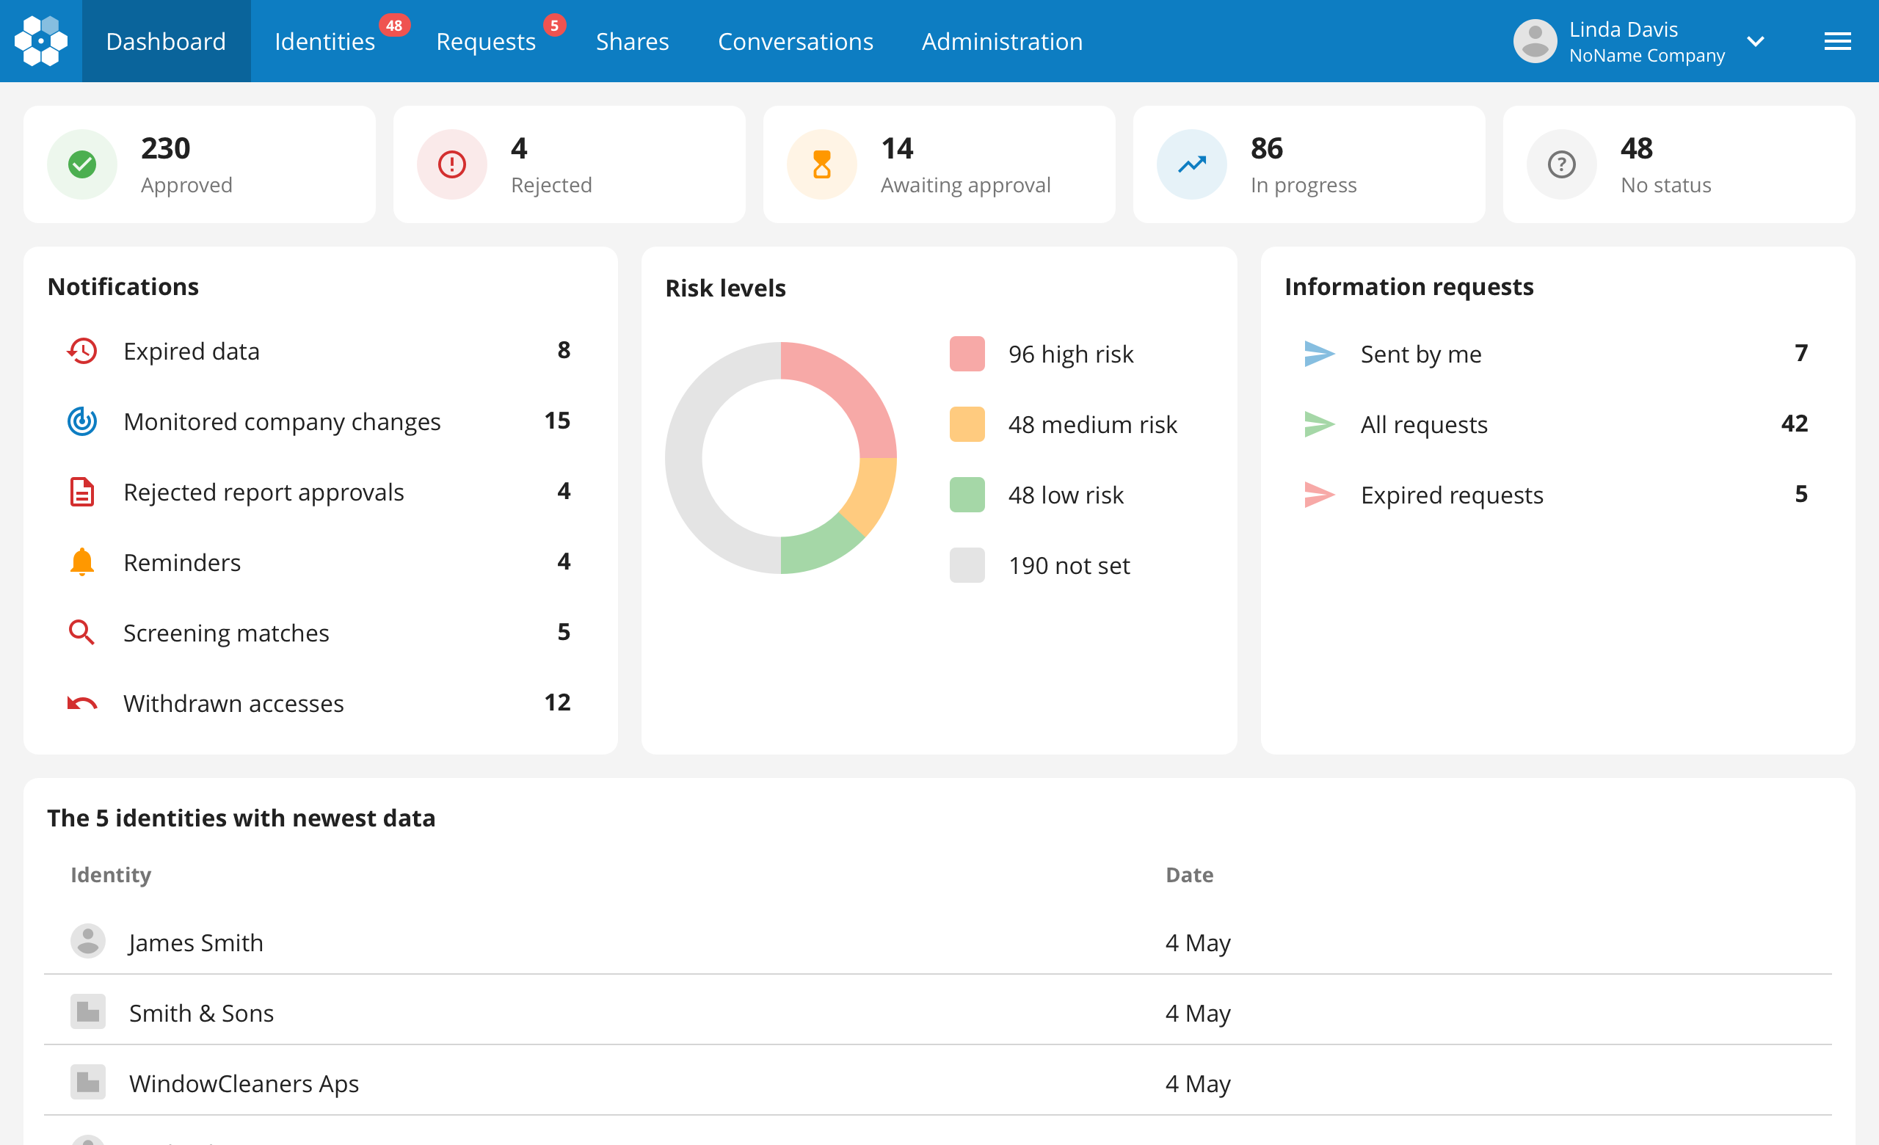Click the Sent by me paper-plane icon
The width and height of the screenshot is (1879, 1145).
coord(1318,354)
